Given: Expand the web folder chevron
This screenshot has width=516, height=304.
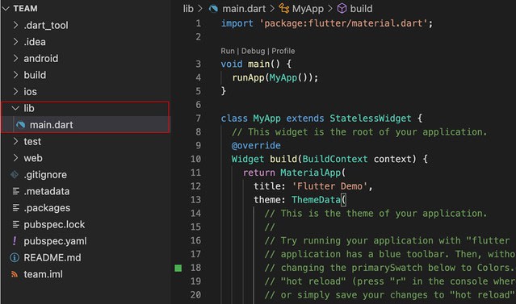Looking at the screenshot, I should (15, 158).
